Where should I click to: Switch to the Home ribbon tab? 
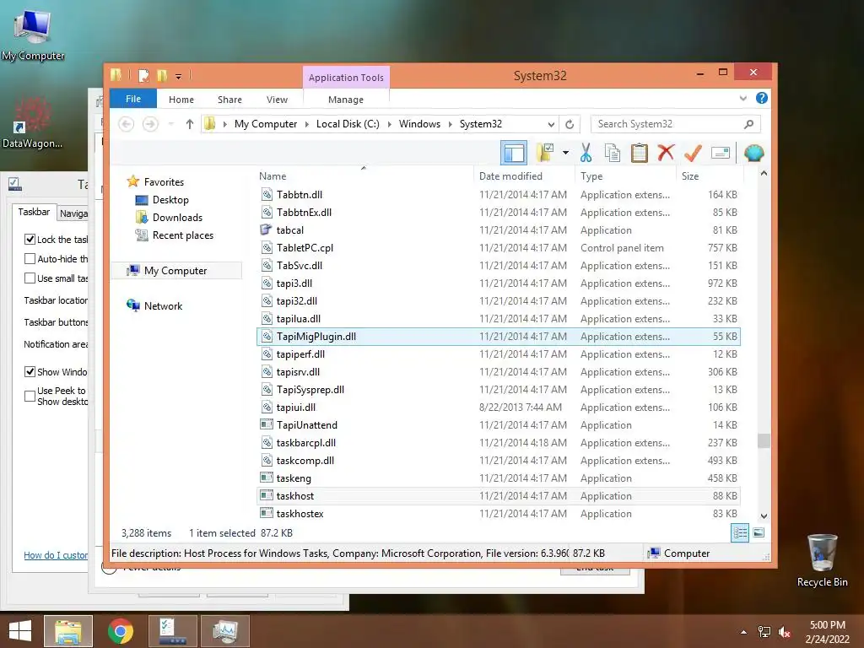coord(181,100)
